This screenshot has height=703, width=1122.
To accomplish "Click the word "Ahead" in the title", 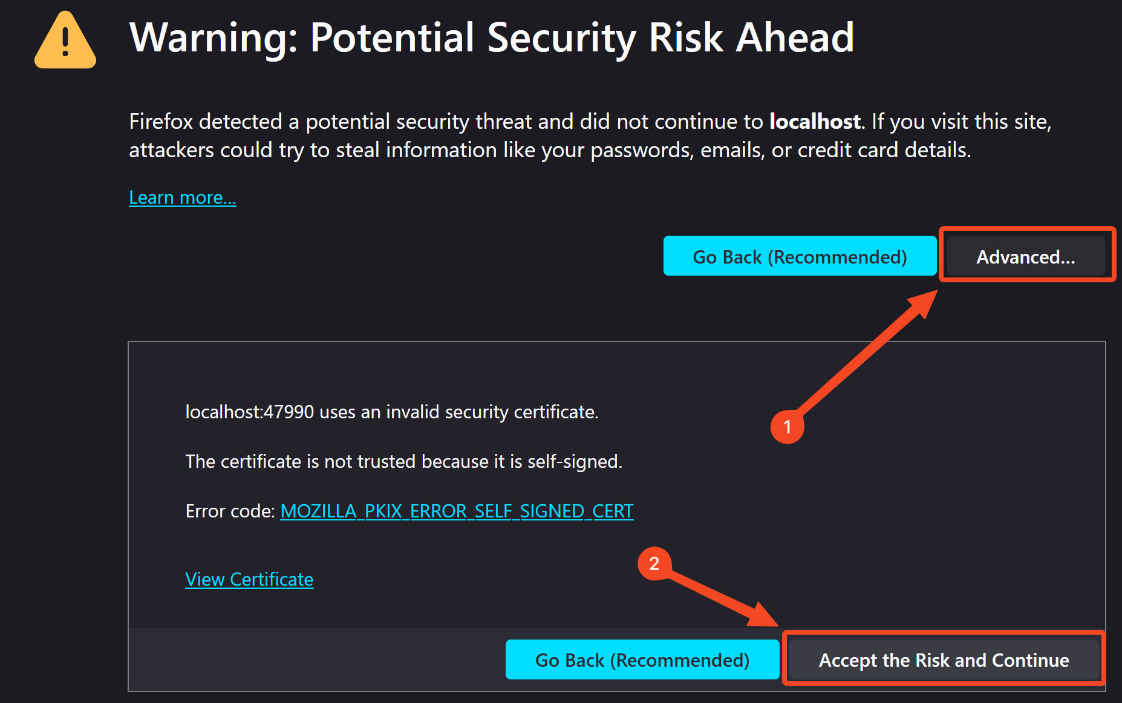I will point(795,37).
